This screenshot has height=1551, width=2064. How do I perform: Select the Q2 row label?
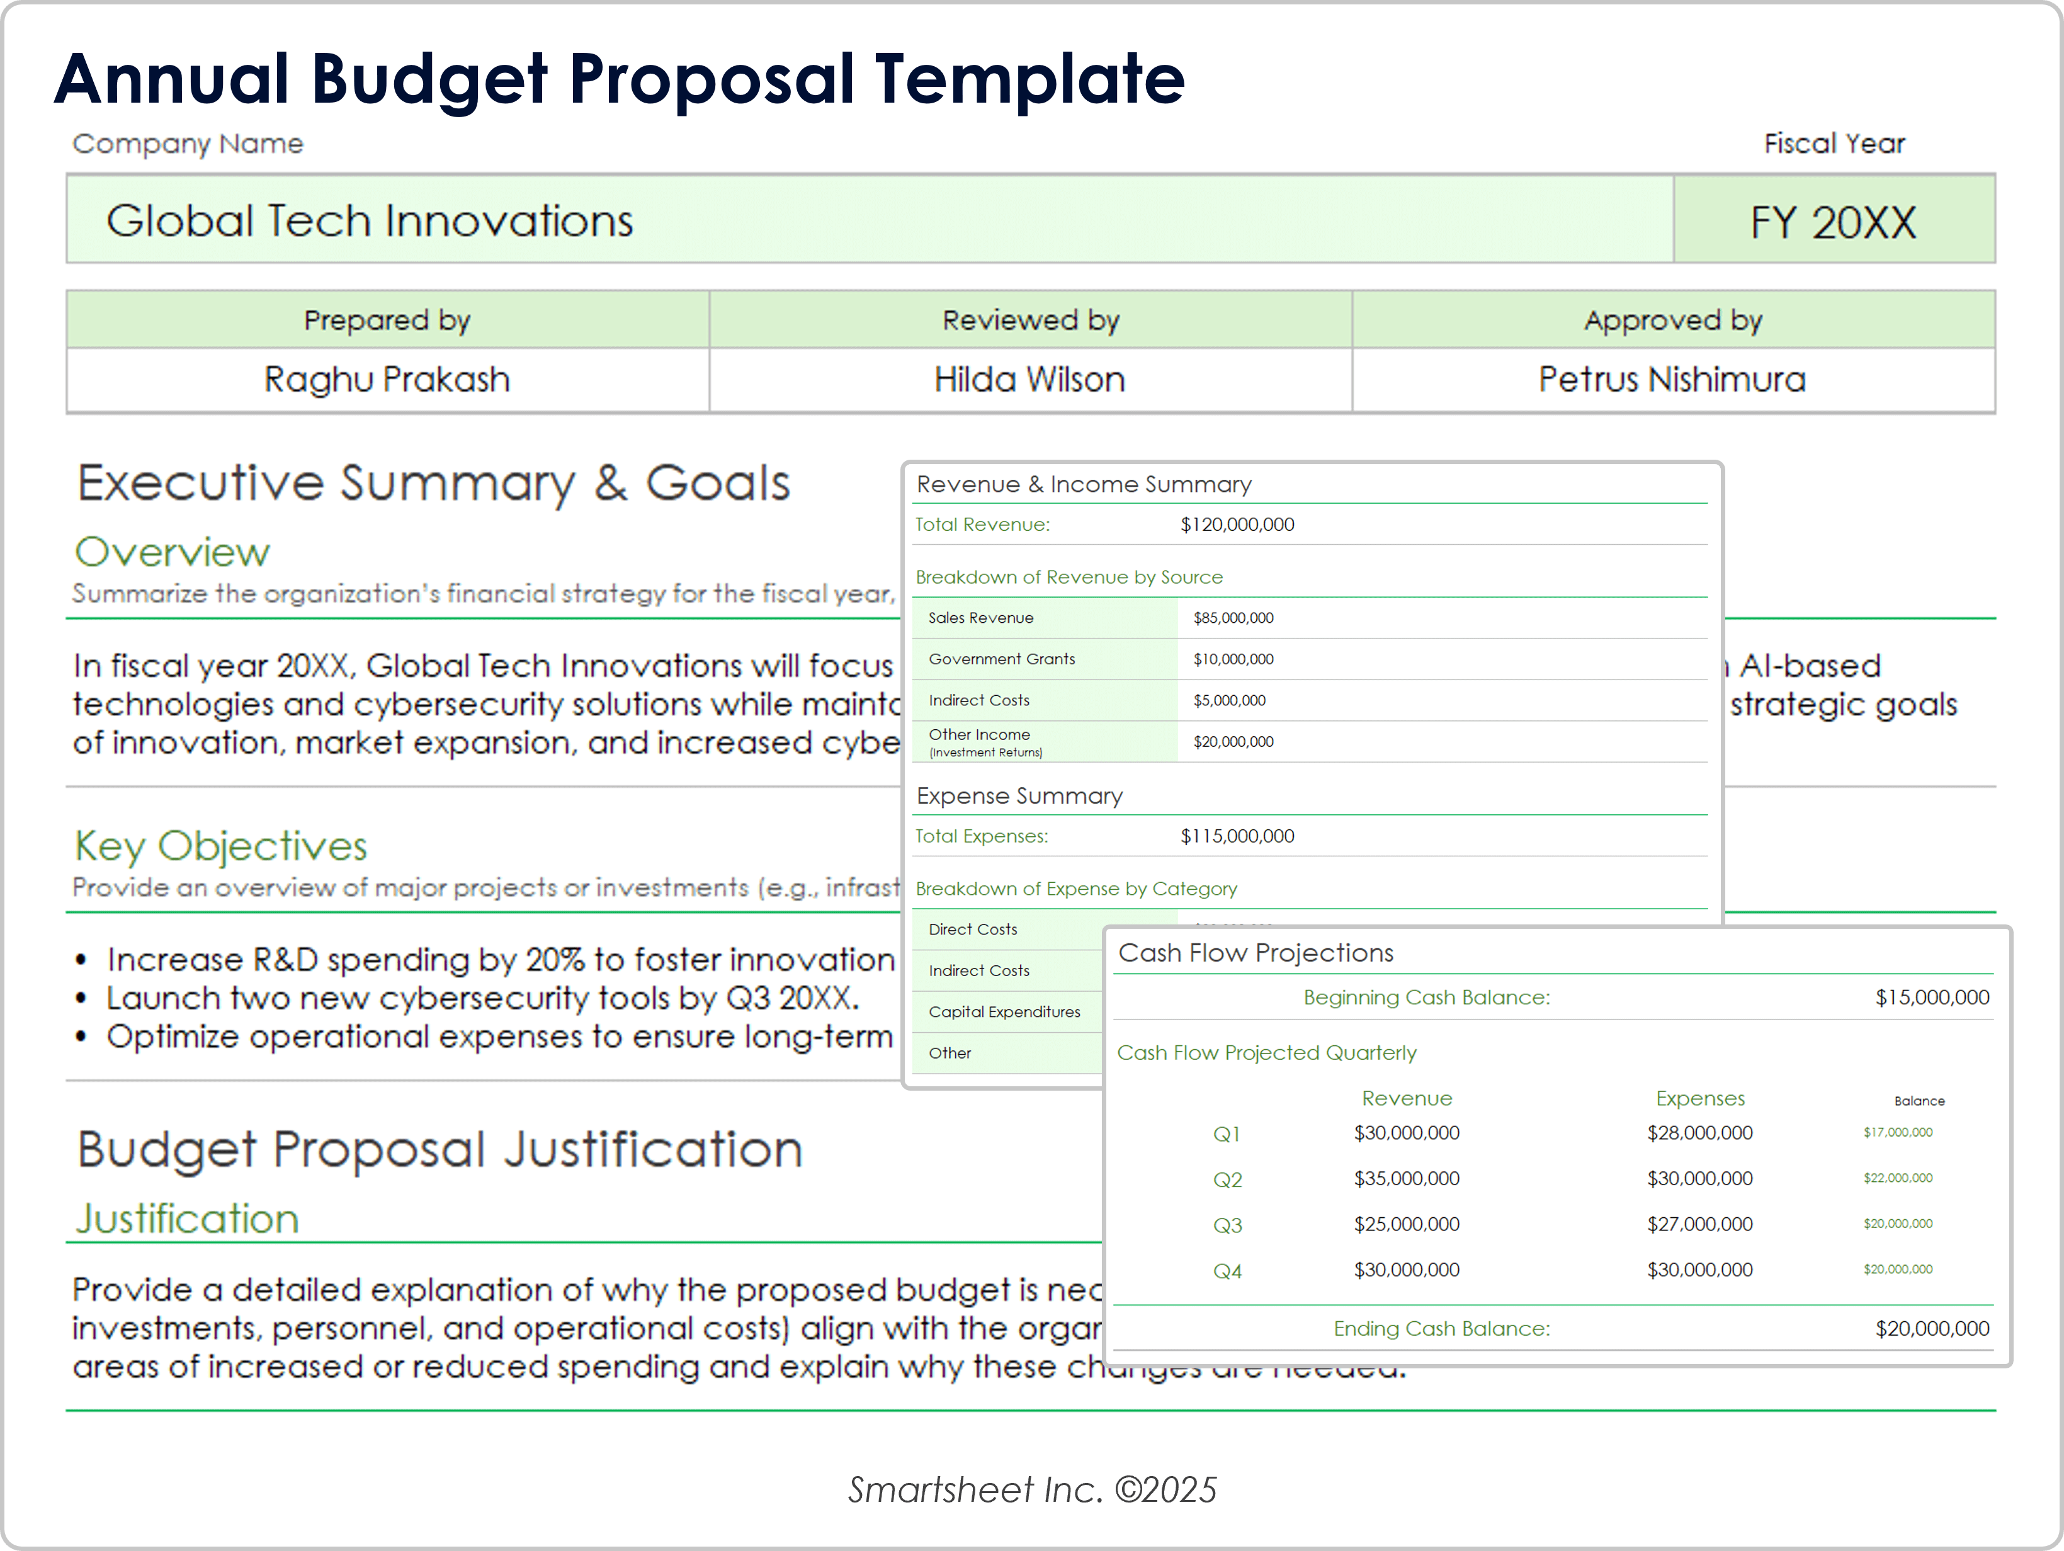[1227, 1179]
